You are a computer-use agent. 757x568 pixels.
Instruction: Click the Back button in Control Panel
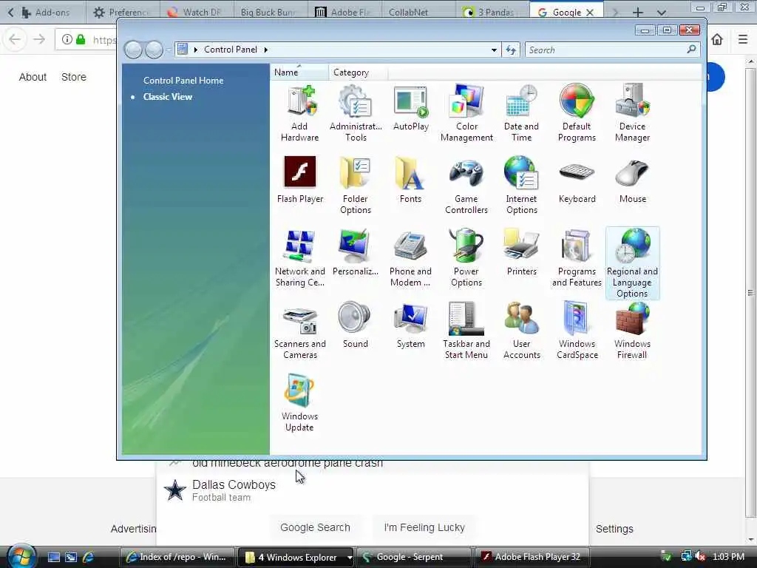click(133, 50)
